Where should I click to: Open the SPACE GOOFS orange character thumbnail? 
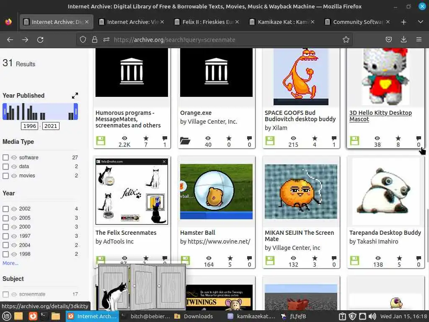click(301, 77)
